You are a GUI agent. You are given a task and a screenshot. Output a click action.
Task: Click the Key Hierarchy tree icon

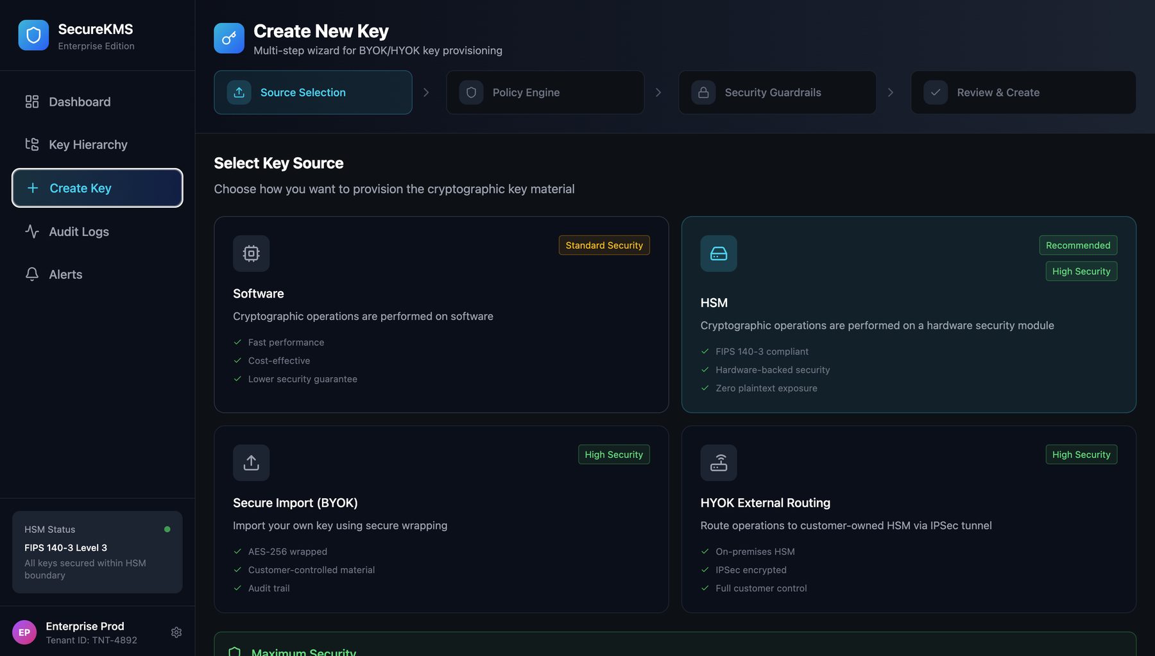(x=32, y=144)
